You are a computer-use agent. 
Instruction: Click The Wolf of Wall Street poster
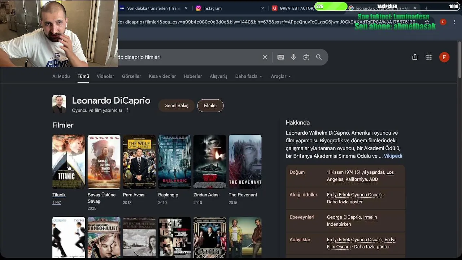point(139,162)
